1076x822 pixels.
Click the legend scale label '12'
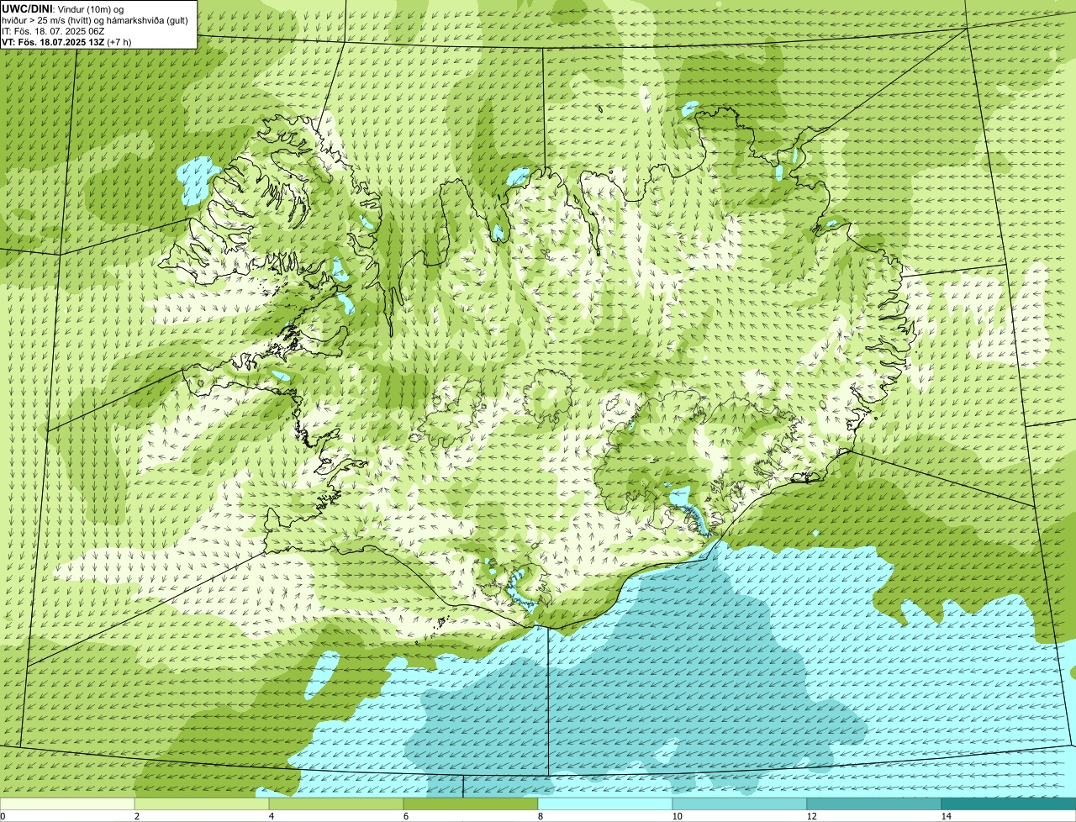(x=811, y=816)
